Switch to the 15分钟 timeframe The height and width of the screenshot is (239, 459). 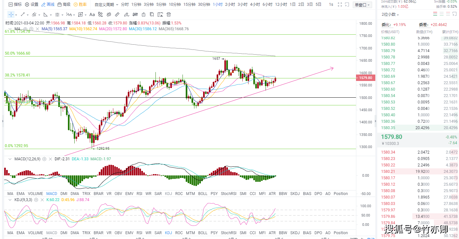[x=189, y=4]
